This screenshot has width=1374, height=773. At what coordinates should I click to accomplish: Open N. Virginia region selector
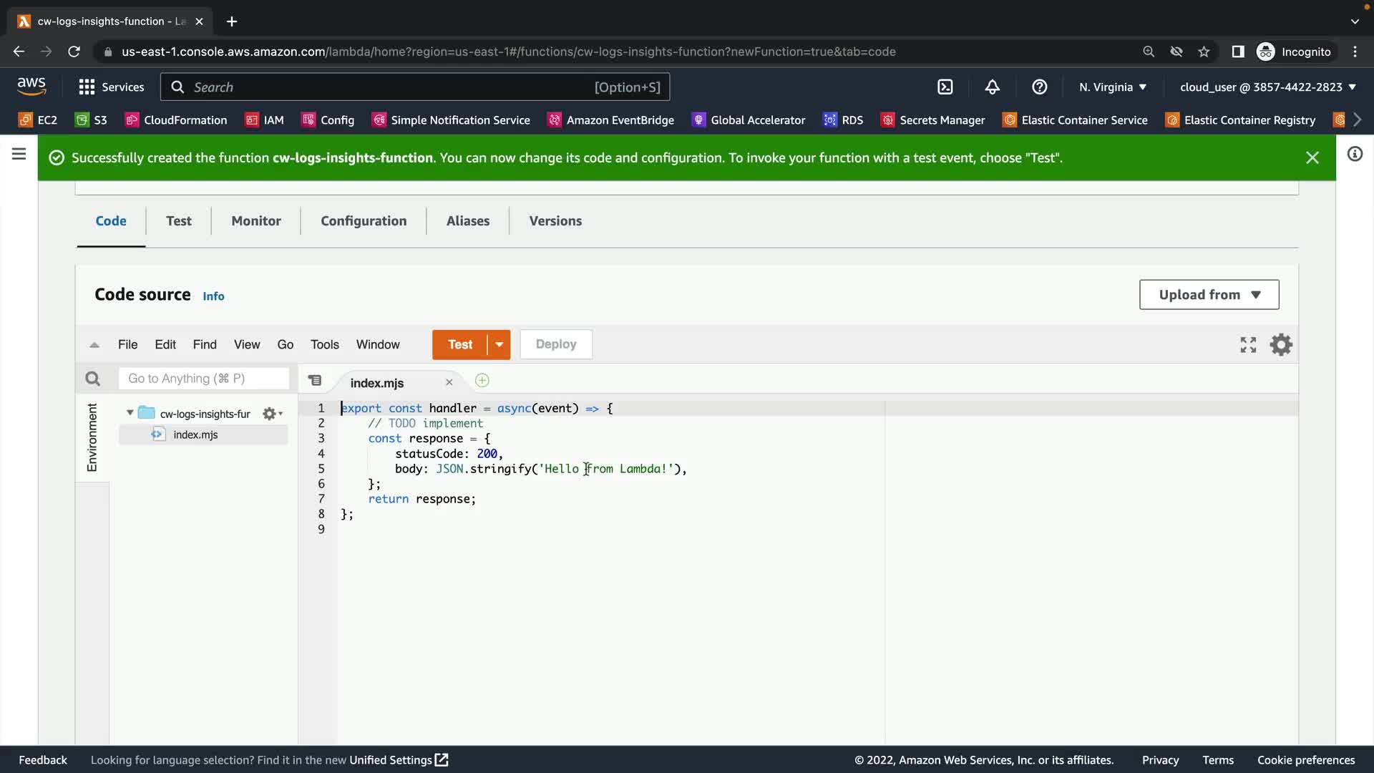[1112, 87]
